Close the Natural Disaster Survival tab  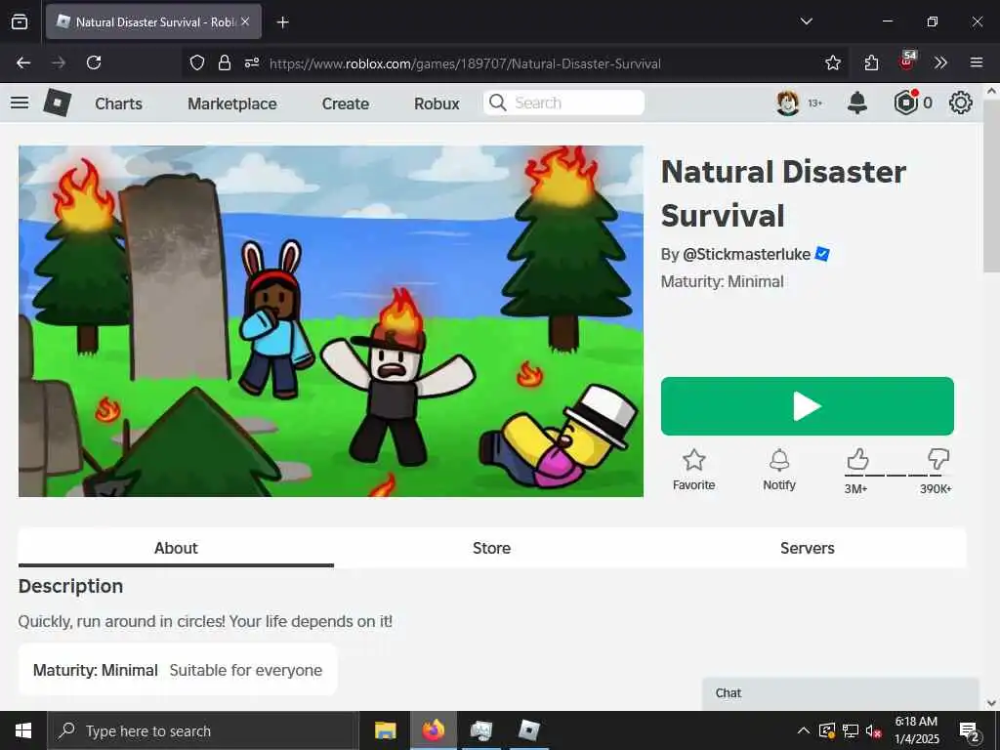(245, 21)
